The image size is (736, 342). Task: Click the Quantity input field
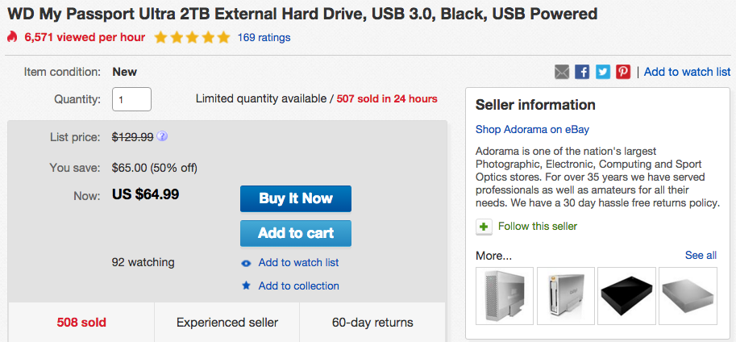pyautogui.click(x=131, y=99)
